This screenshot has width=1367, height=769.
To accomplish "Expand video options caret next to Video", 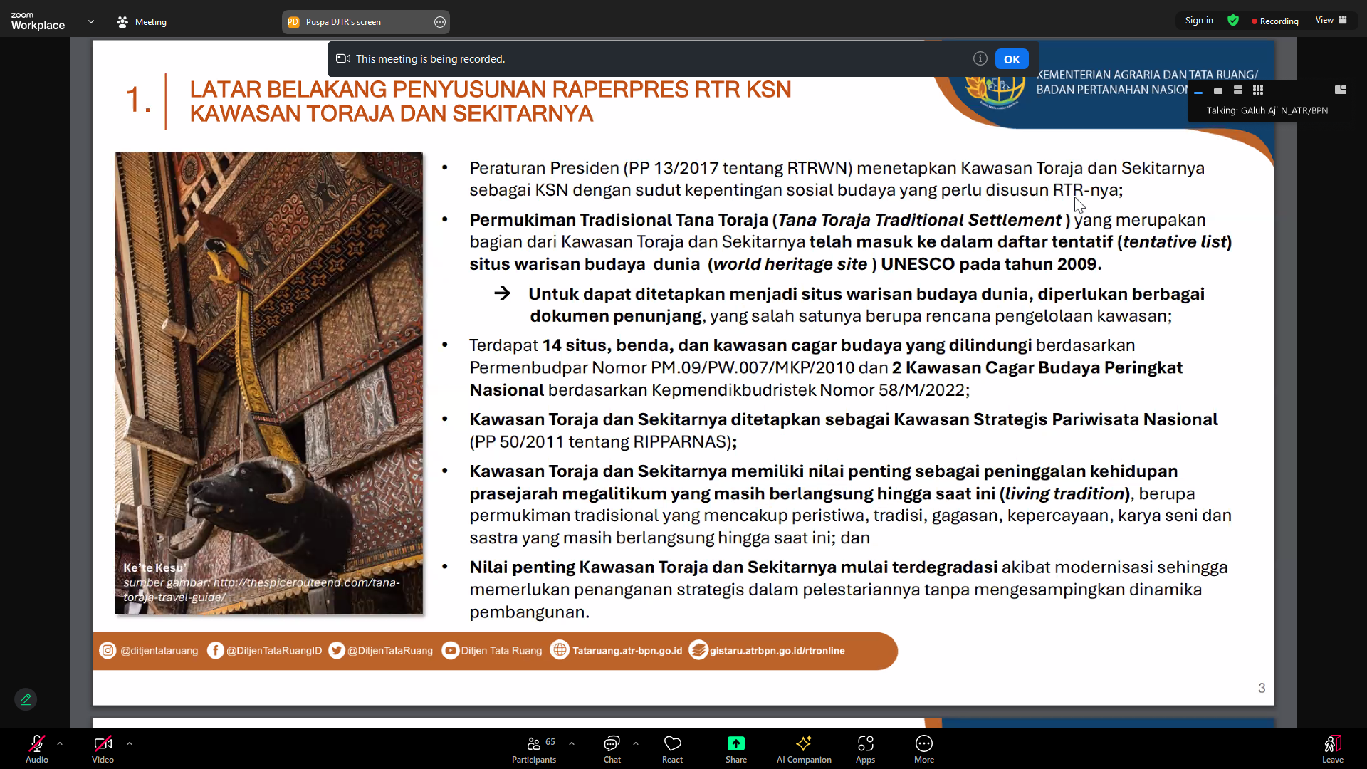I will (130, 743).
